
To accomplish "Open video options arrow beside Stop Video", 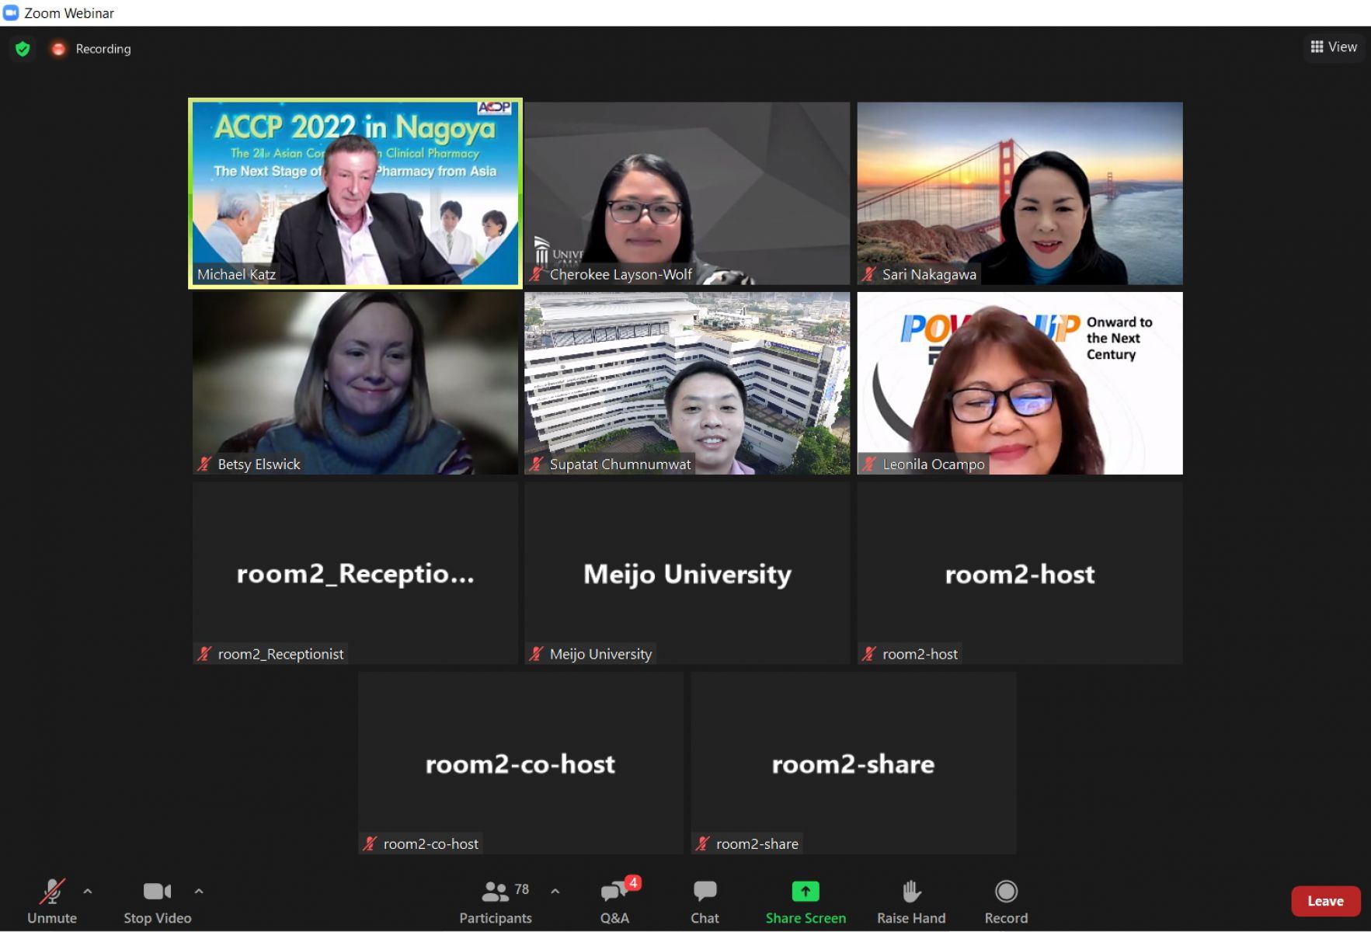I will point(199,891).
